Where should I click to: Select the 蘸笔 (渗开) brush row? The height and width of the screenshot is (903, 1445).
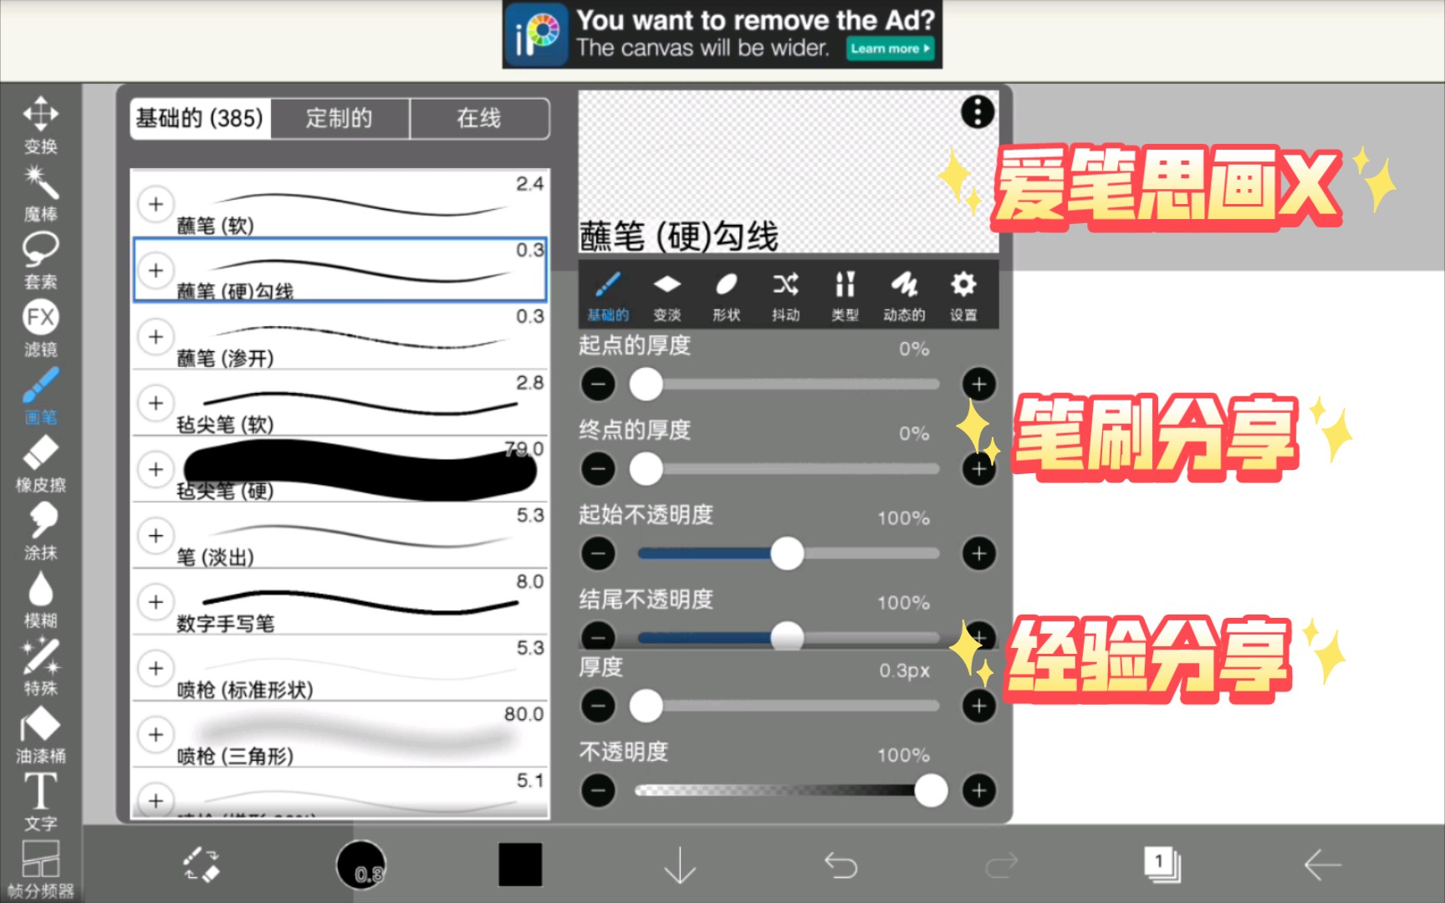coord(340,336)
